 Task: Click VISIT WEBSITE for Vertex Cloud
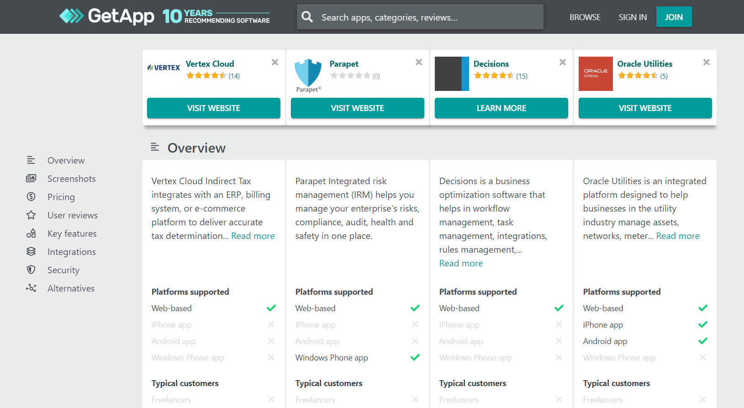(214, 108)
